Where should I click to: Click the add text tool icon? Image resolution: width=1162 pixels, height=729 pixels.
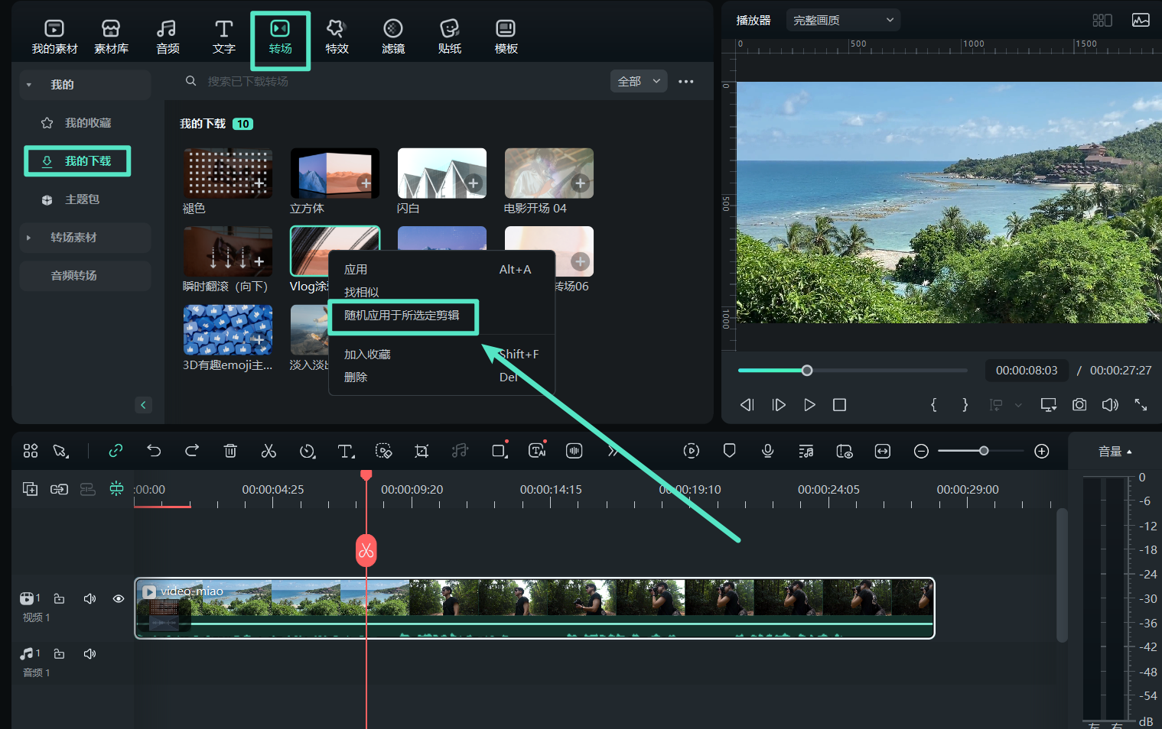tap(346, 451)
